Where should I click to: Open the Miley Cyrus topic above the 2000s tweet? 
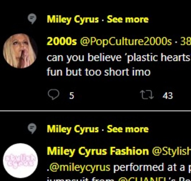pyautogui.click(x=73, y=19)
